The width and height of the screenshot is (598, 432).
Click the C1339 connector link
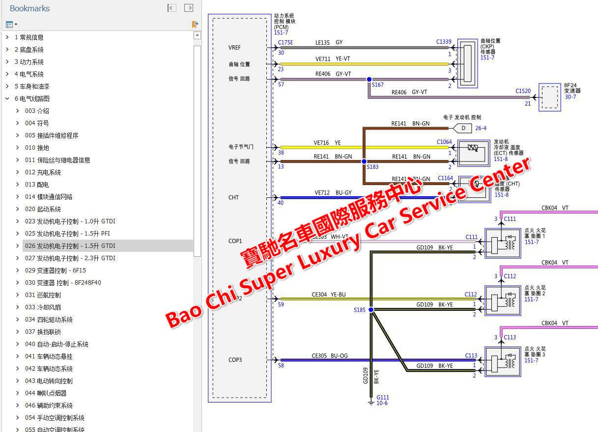coord(443,42)
